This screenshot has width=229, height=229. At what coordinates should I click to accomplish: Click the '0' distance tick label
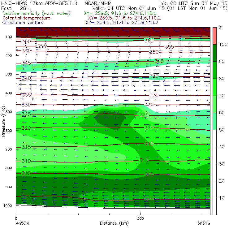[x=16, y=218]
